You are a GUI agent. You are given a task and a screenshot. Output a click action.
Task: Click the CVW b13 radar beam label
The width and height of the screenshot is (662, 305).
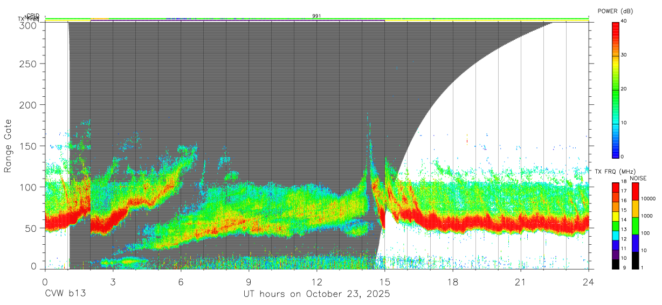pyautogui.click(x=65, y=294)
